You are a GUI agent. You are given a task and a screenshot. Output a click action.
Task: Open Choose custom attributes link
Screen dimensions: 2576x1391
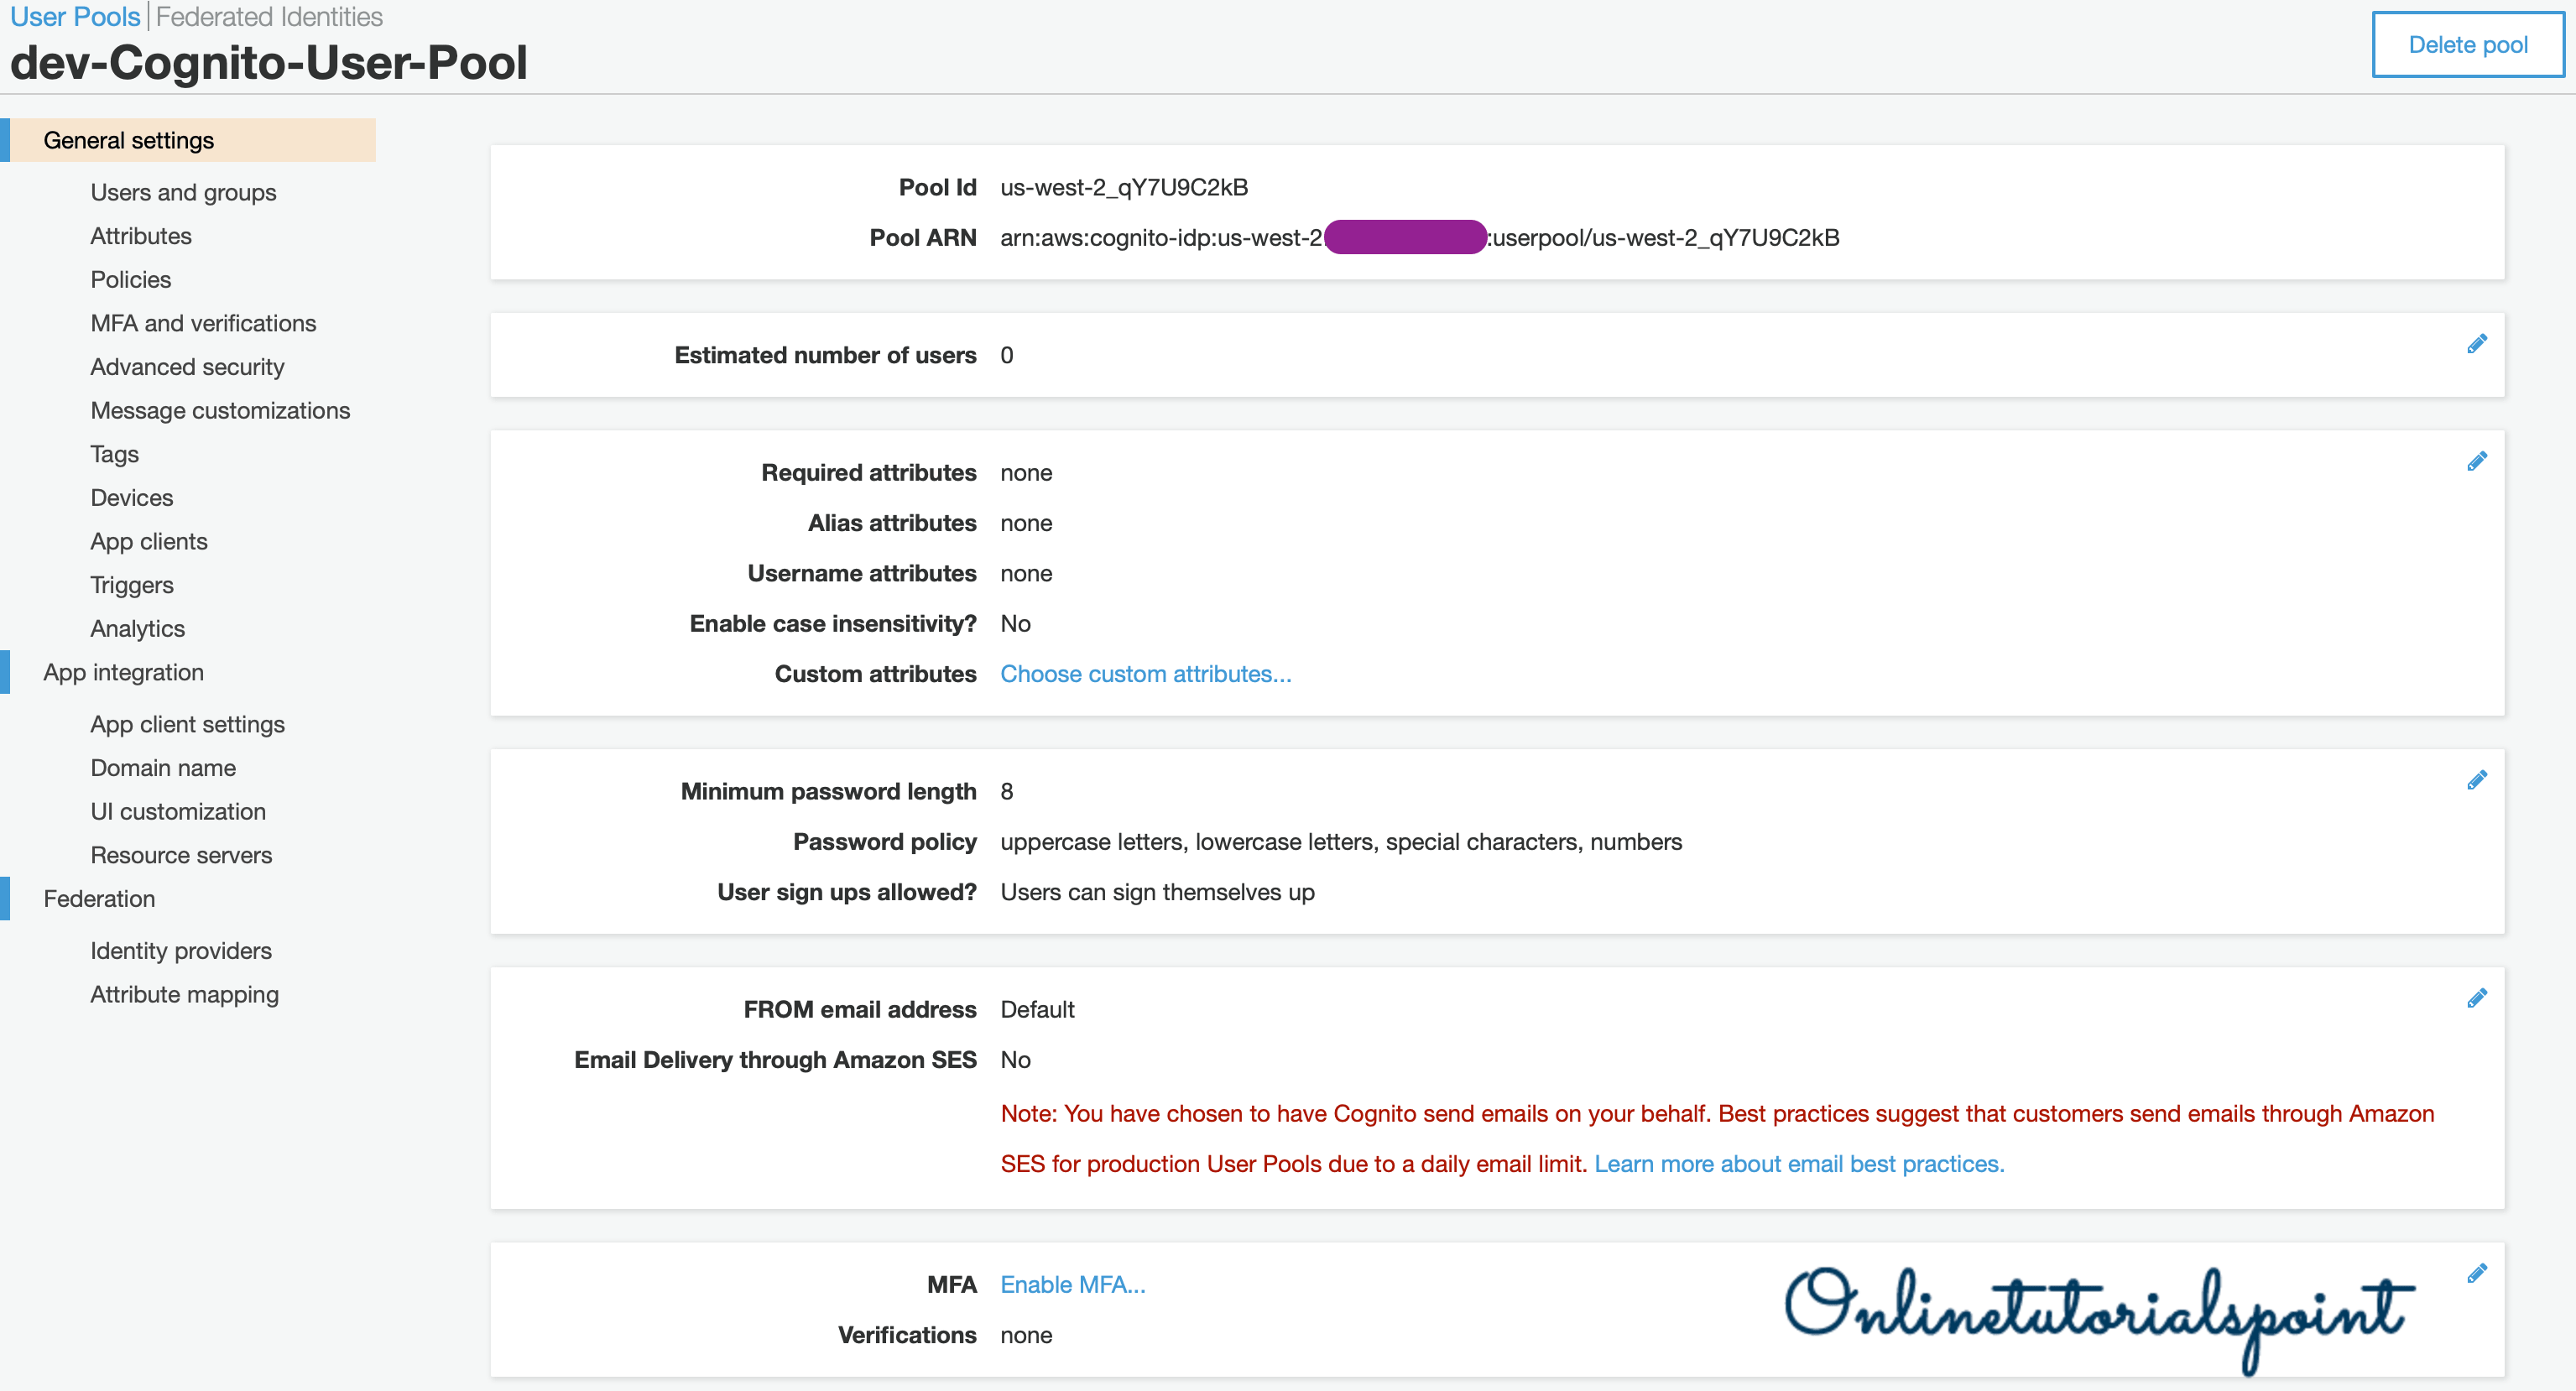1145,674
